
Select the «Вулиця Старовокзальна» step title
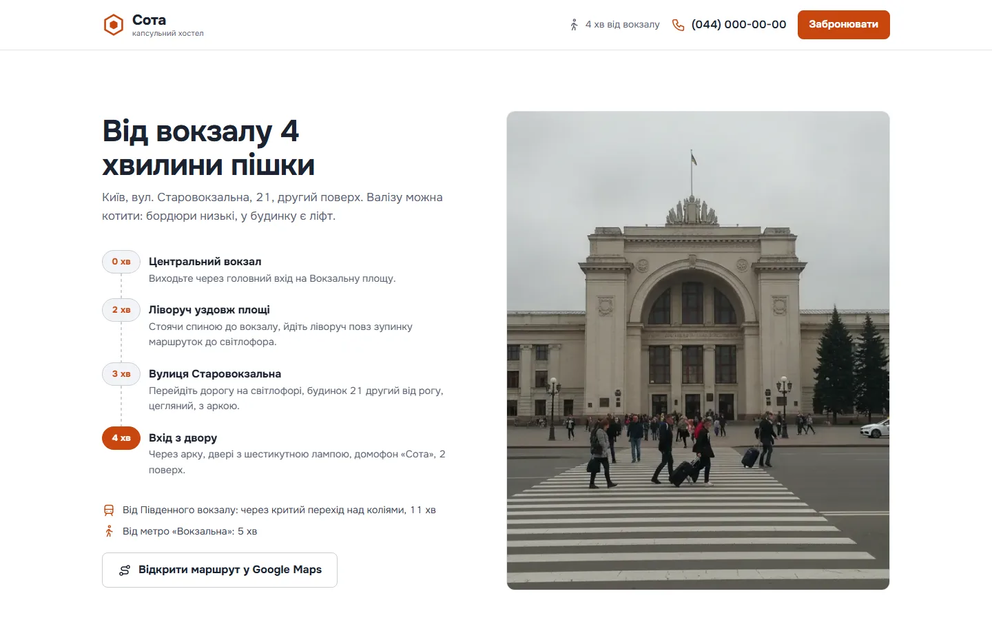click(x=215, y=374)
